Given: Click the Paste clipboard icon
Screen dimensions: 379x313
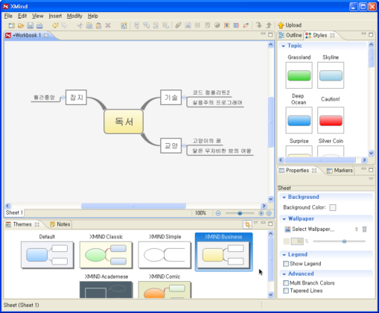Looking at the screenshot, I should (98, 25).
